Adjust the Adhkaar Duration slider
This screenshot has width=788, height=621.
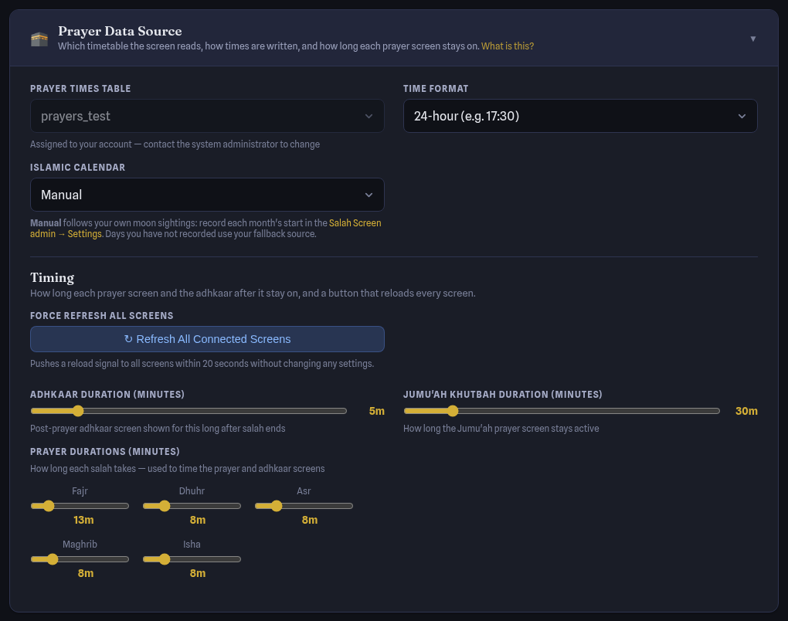pos(189,411)
